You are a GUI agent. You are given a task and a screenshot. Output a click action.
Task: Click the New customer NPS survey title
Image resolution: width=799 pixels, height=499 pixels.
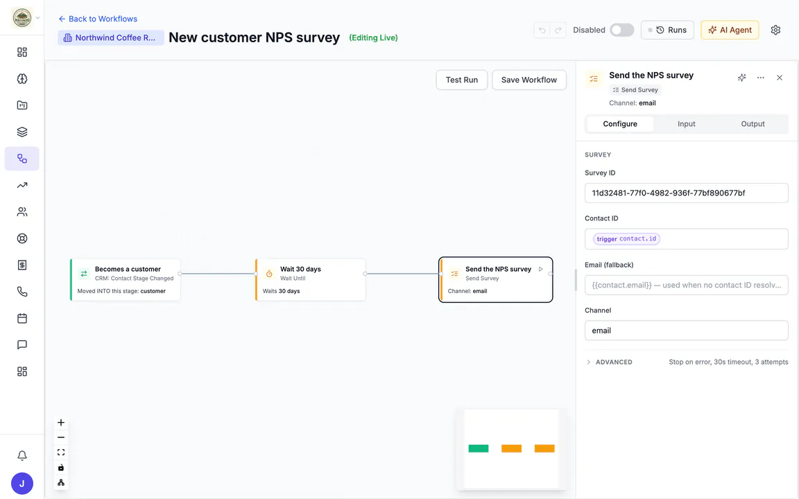pos(255,37)
